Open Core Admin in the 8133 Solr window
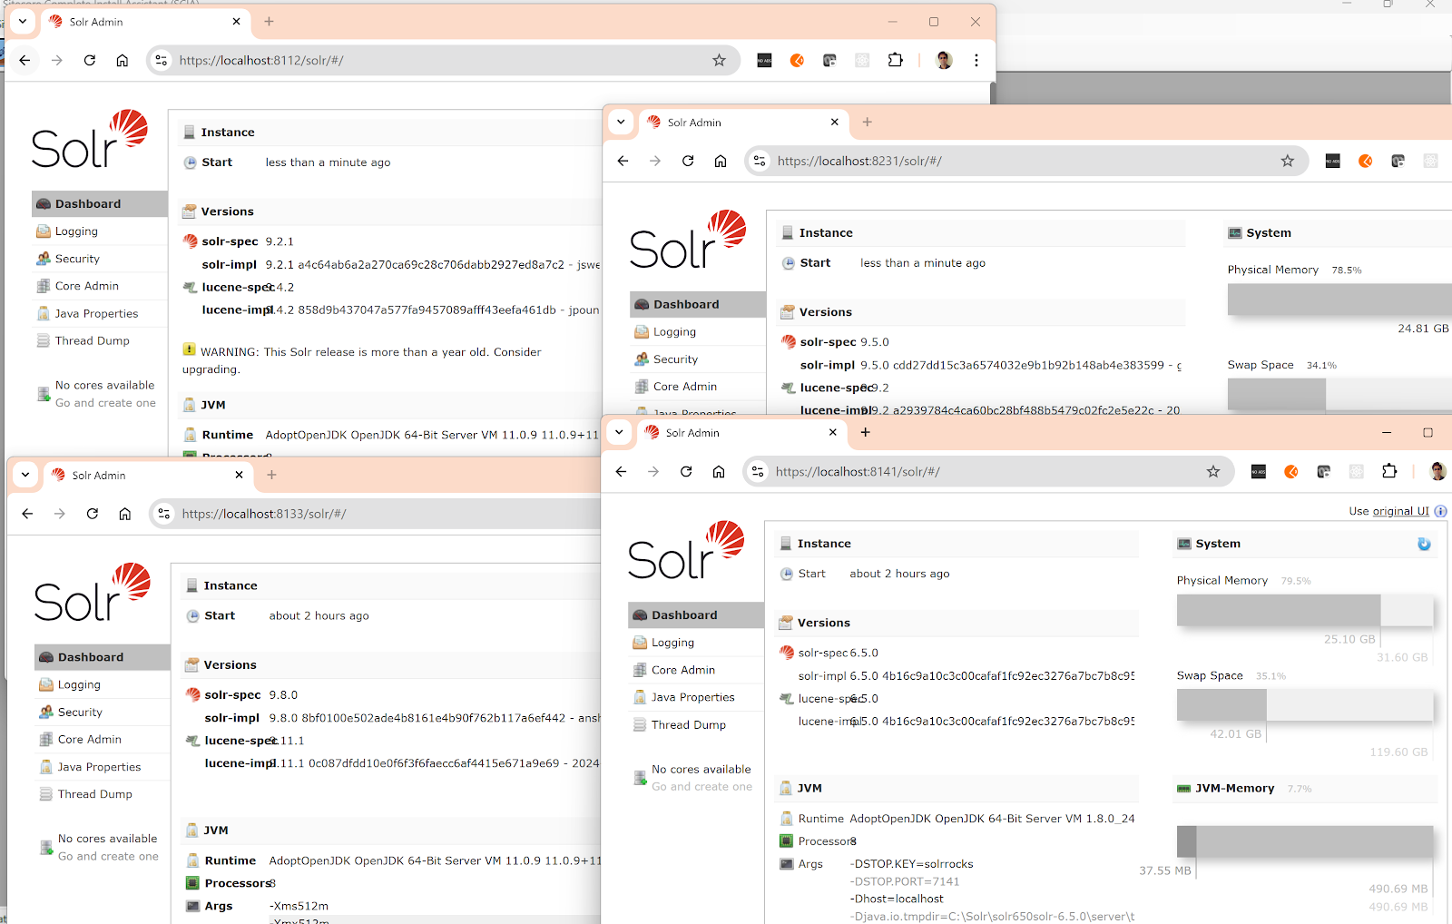The image size is (1452, 924). [x=103, y=739]
